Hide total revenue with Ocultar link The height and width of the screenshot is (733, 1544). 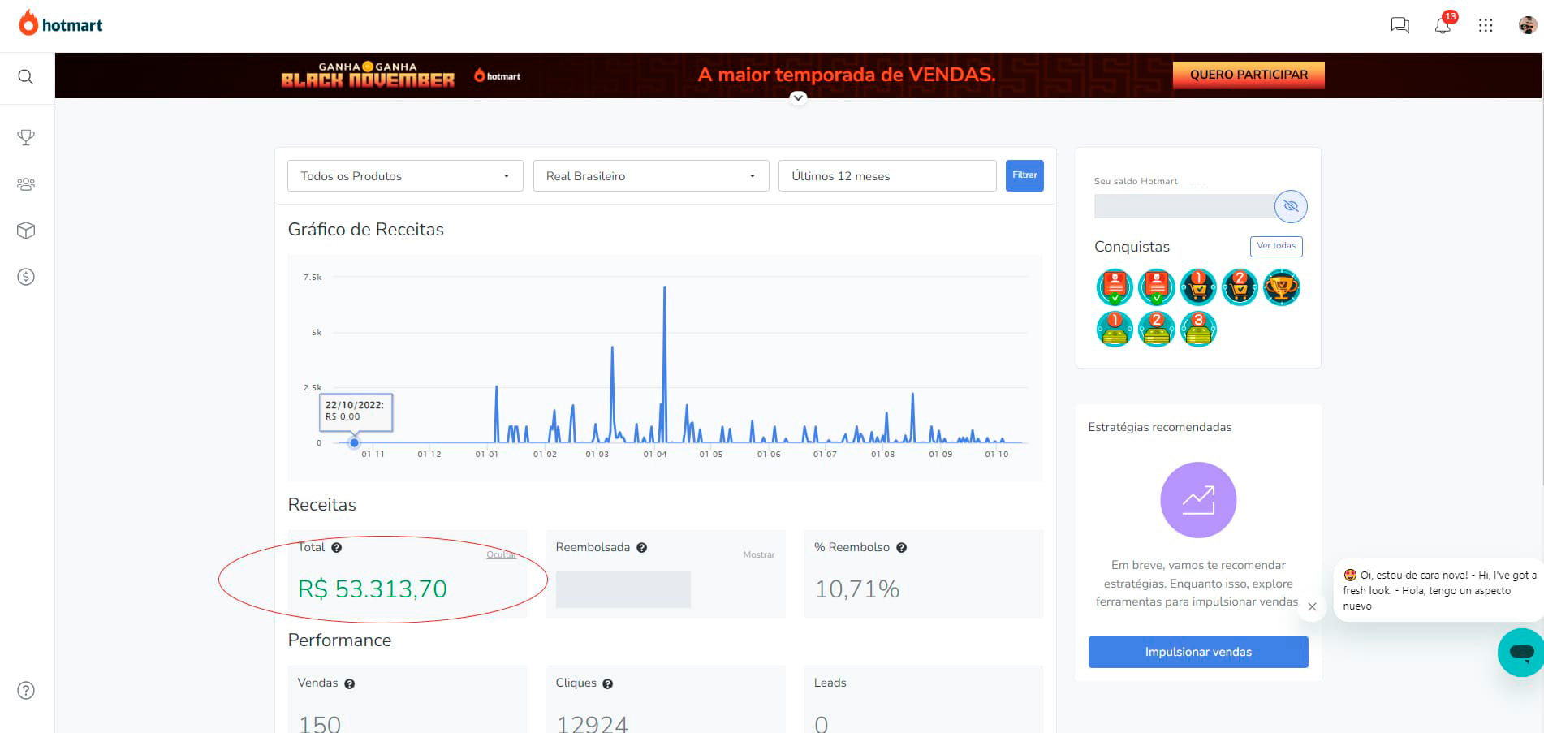point(501,554)
